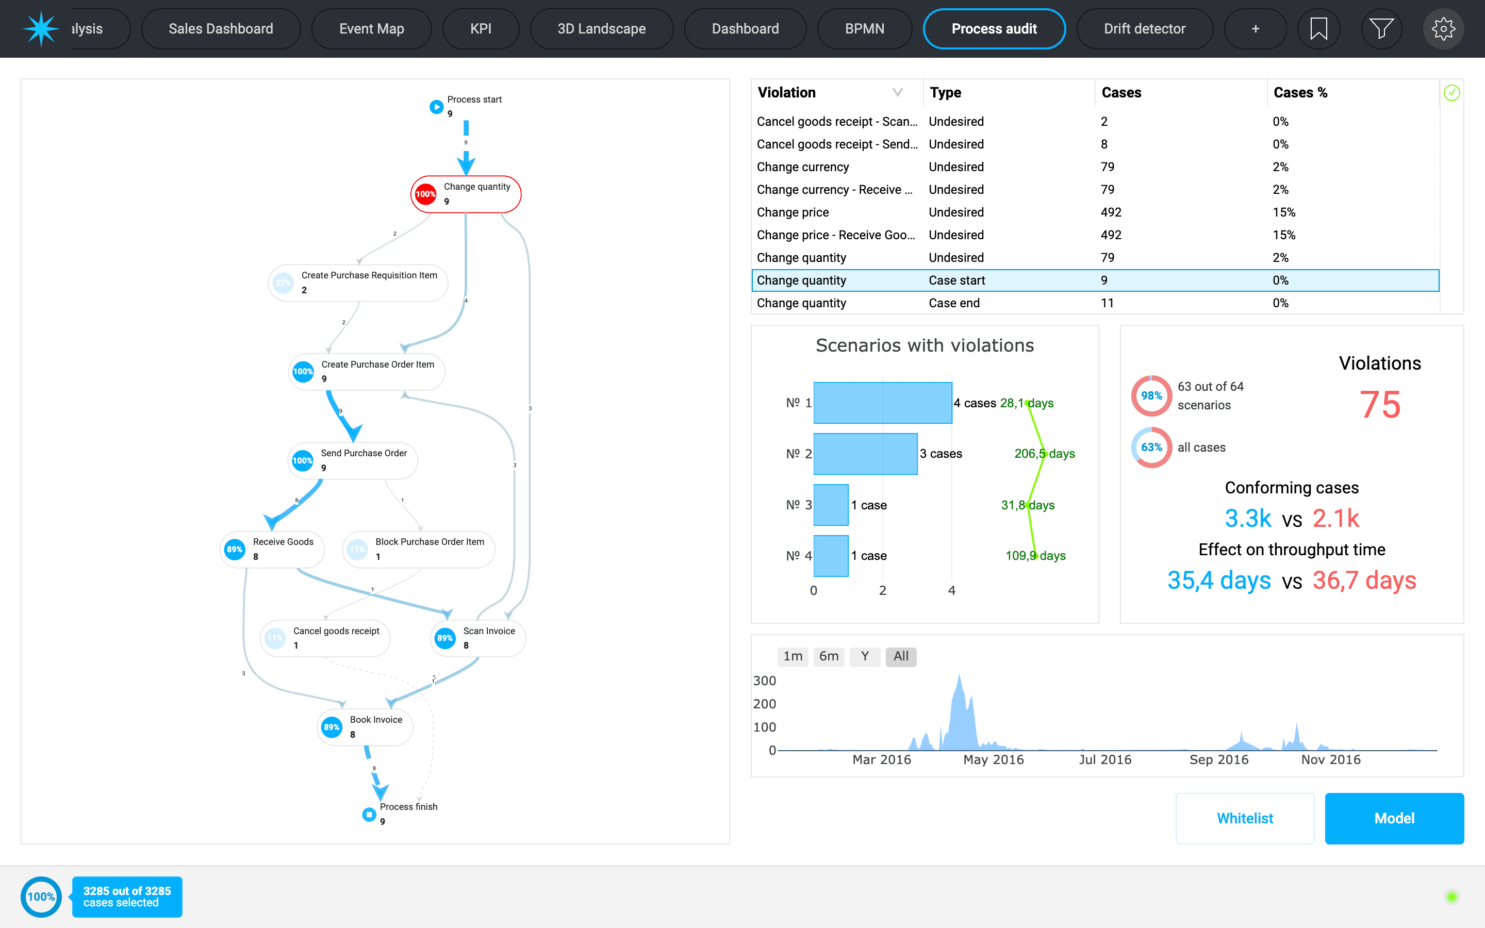Click the Whitelist button
The width and height of the screenshot is (1485, 928).
coord(1244,818)
